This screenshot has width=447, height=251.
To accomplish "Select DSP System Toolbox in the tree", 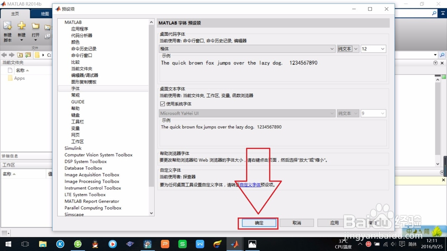I will pos(85,161).
